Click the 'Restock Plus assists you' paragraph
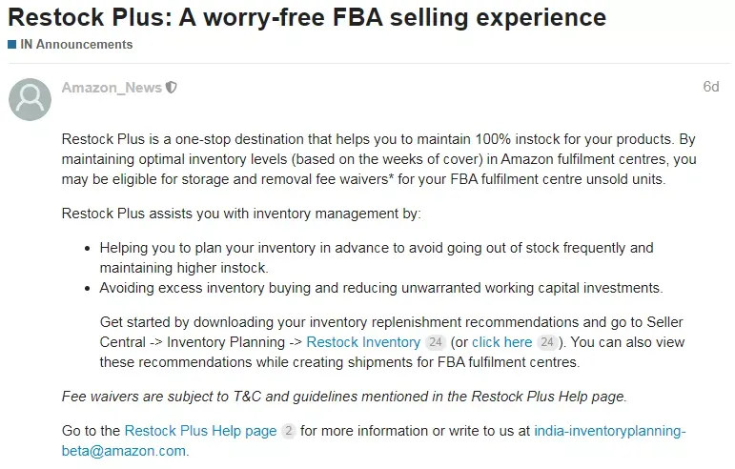This screenshot has height=469, width=735. [x=241, y=214]
